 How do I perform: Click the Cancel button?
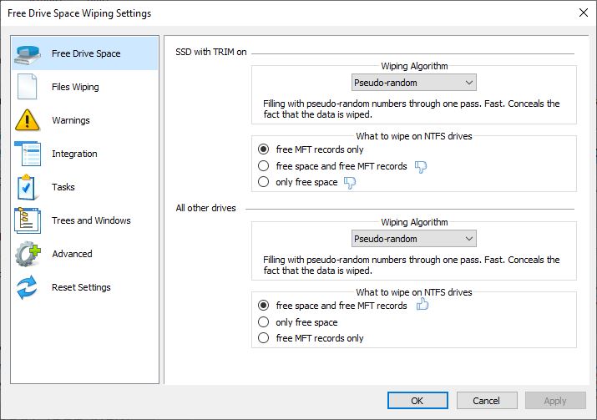(487, 401)
